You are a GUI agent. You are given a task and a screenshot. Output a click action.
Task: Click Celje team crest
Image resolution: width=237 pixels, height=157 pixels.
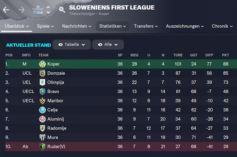[42, 110]
